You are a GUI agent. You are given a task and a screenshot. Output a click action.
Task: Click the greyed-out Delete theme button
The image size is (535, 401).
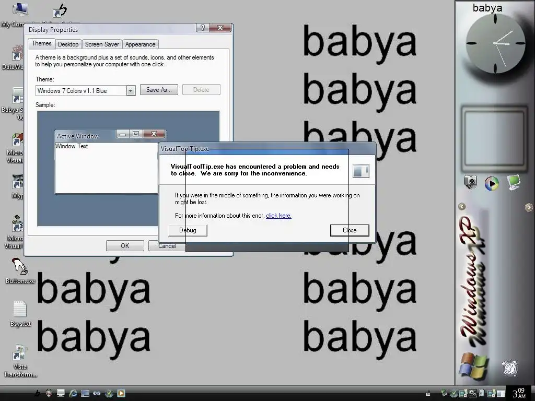pos(201,90)
